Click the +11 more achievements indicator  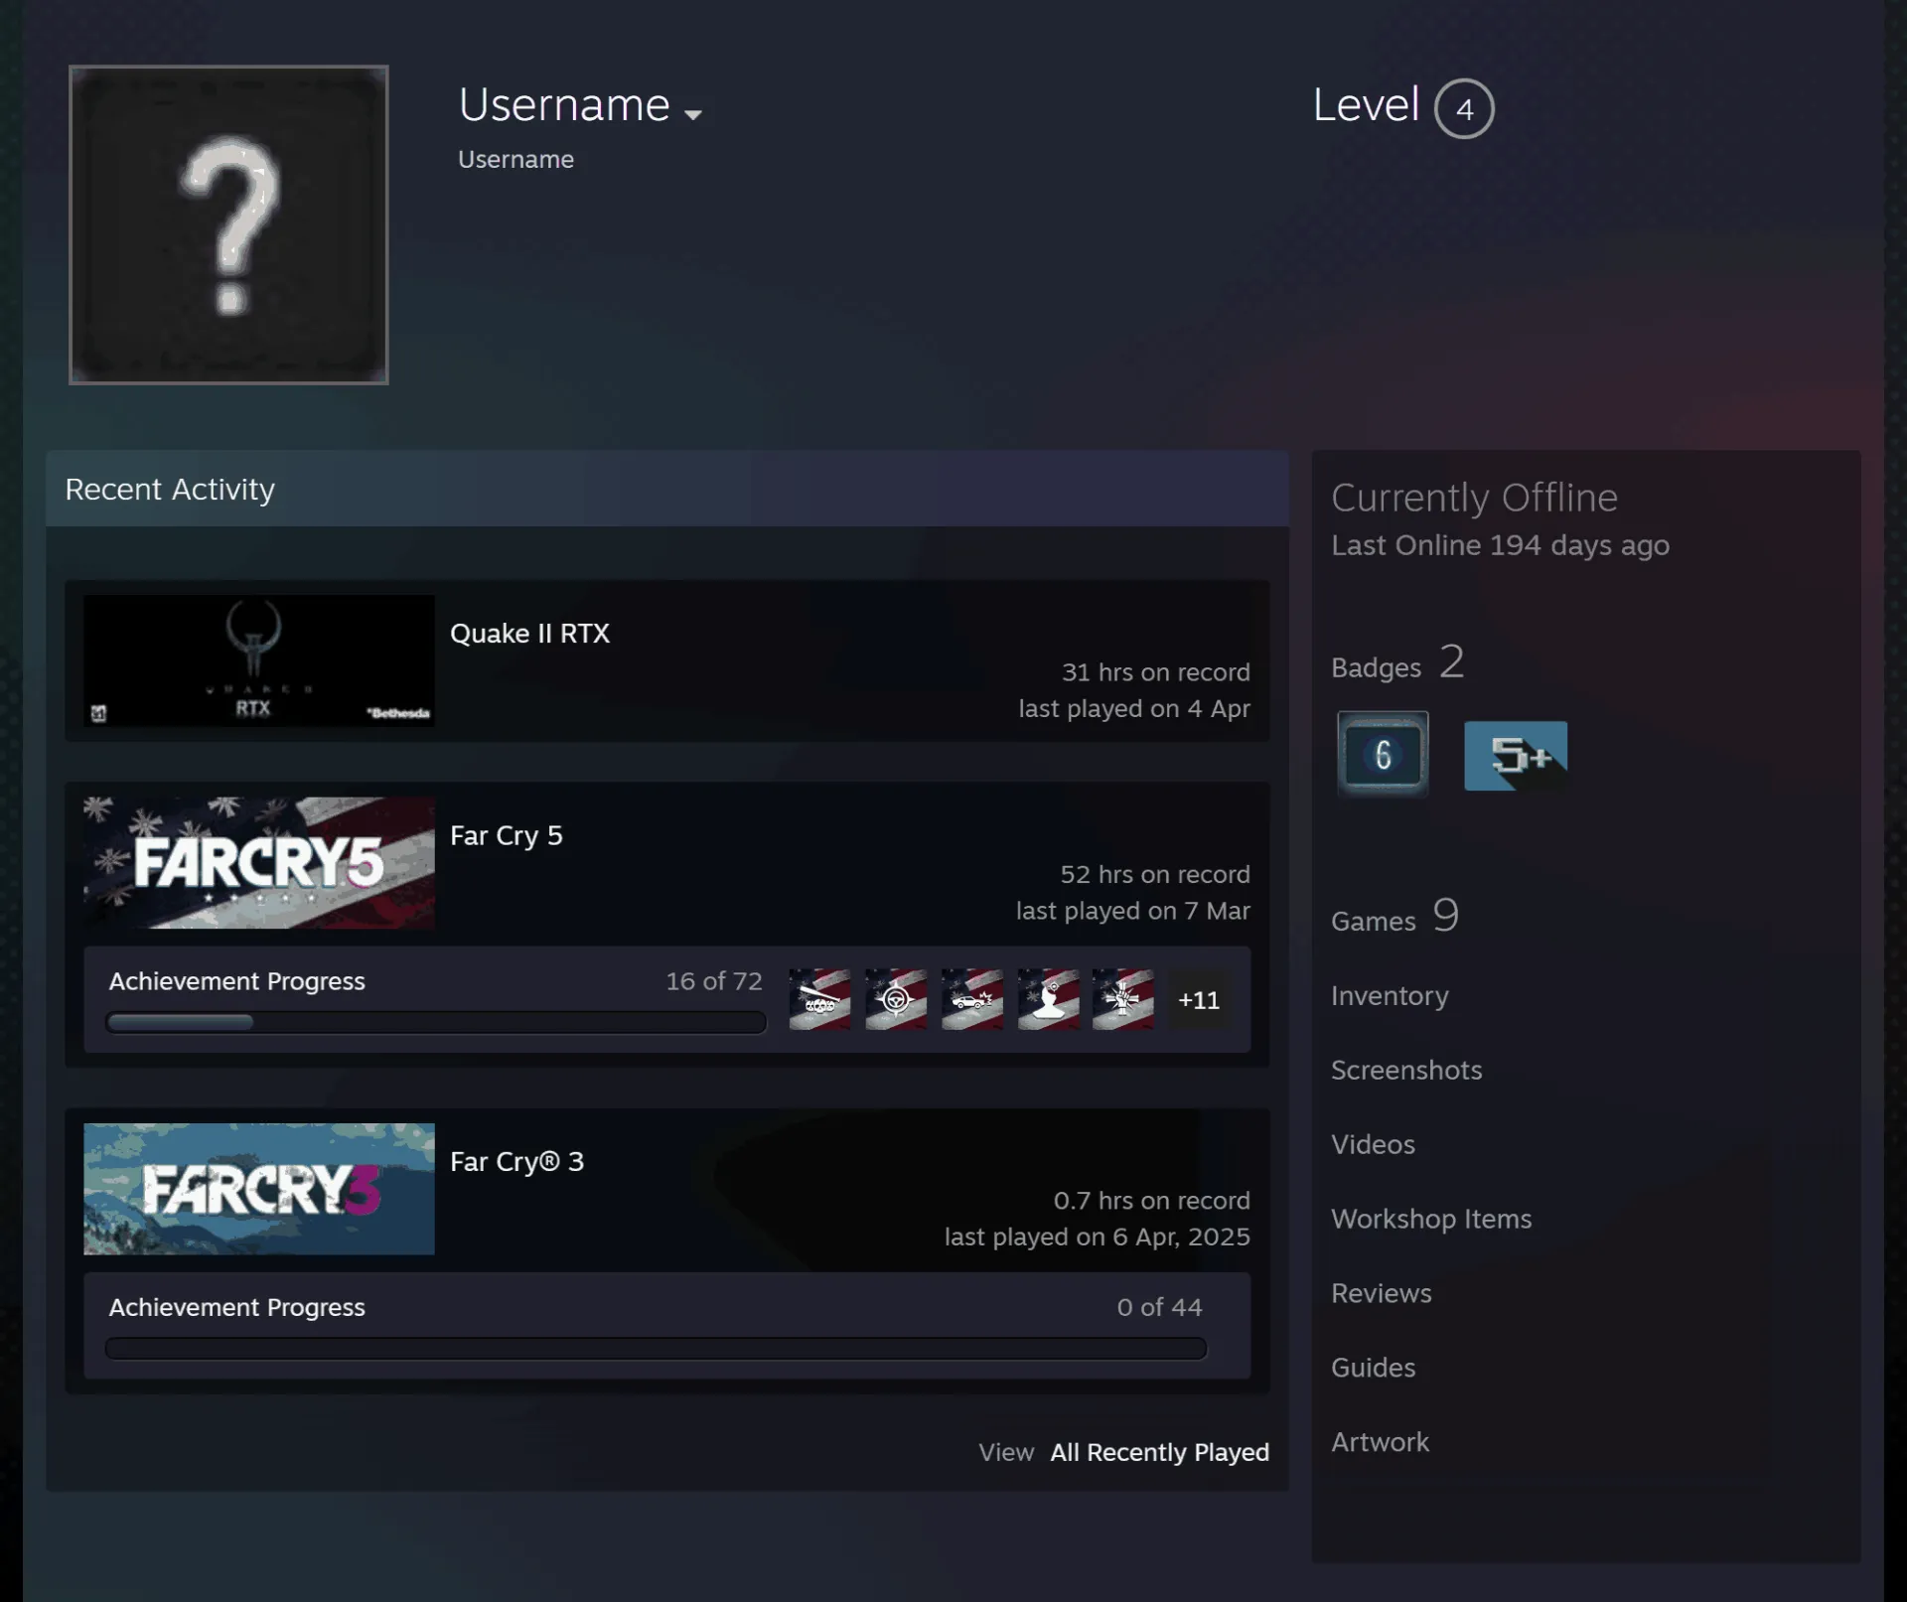point(1199,1000)
